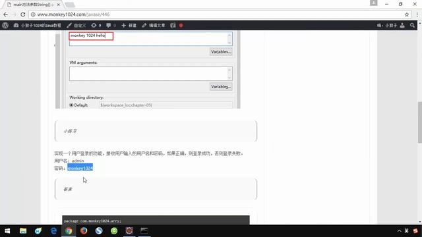Switch to Chrome on the taskbar
Viewport: 422px width, 237px height.
point(69,231)
